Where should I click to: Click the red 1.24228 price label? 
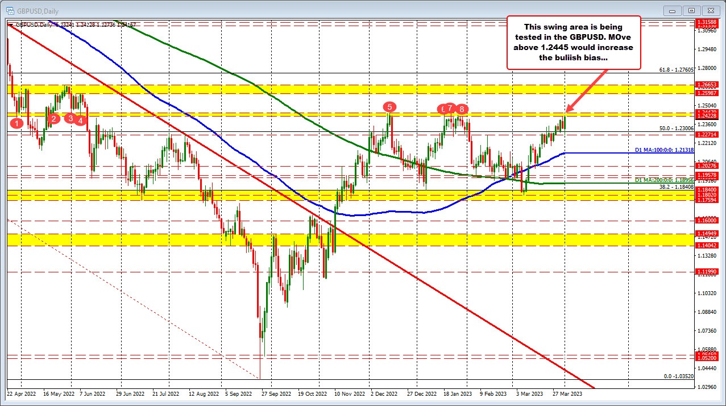point(707,116)
